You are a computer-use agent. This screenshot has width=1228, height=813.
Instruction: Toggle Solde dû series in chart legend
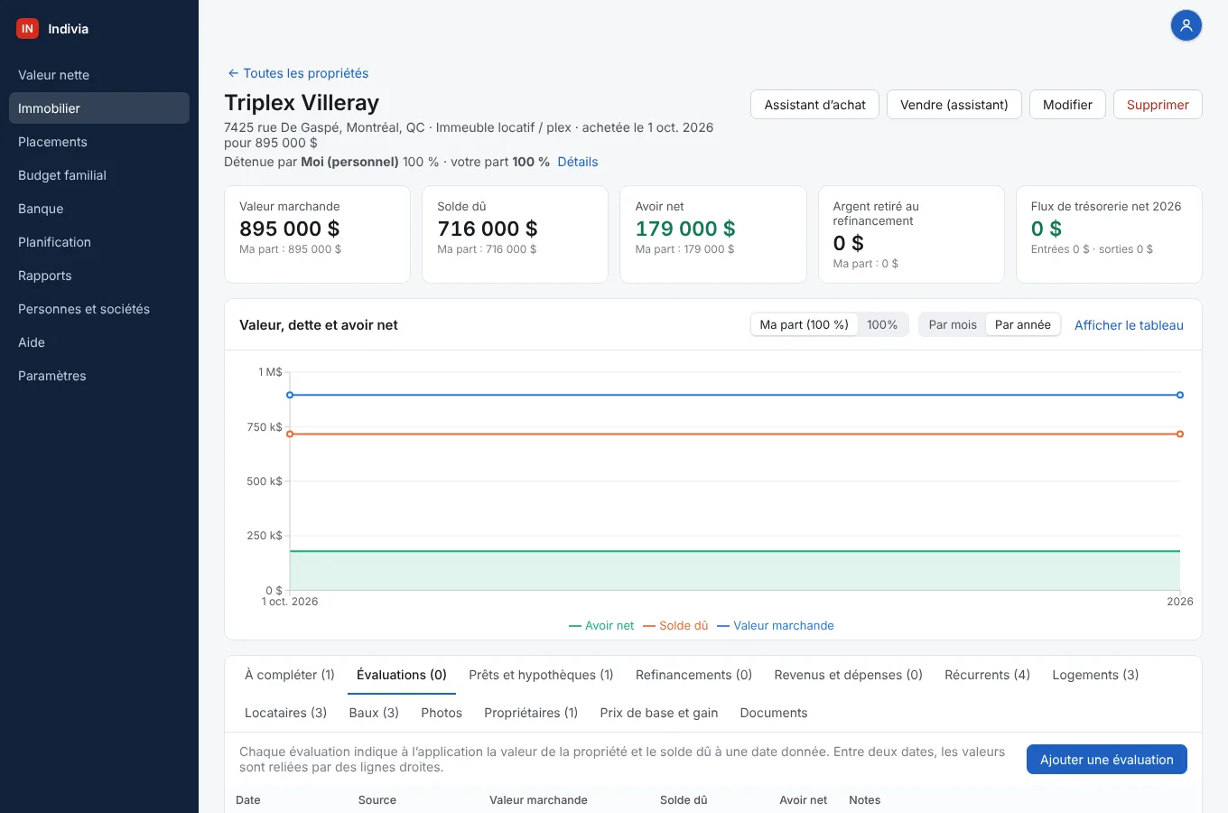coord(675,625)
